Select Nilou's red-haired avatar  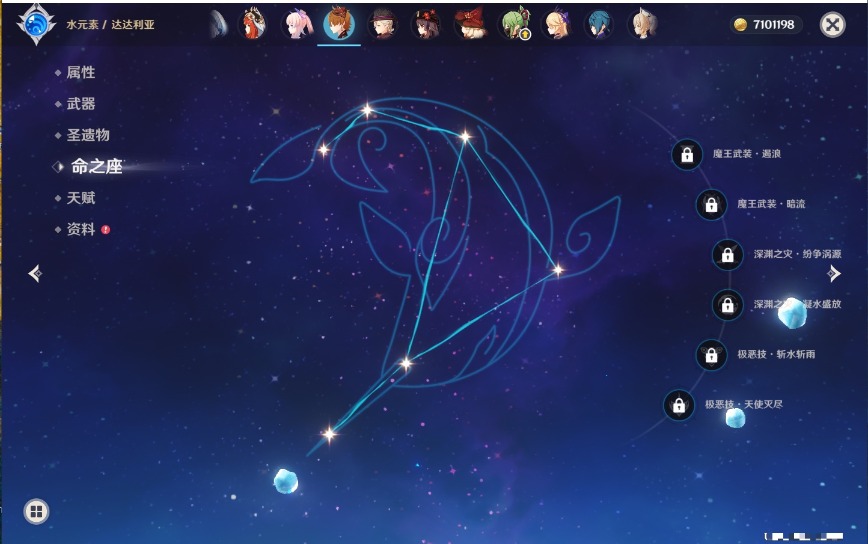252,25
